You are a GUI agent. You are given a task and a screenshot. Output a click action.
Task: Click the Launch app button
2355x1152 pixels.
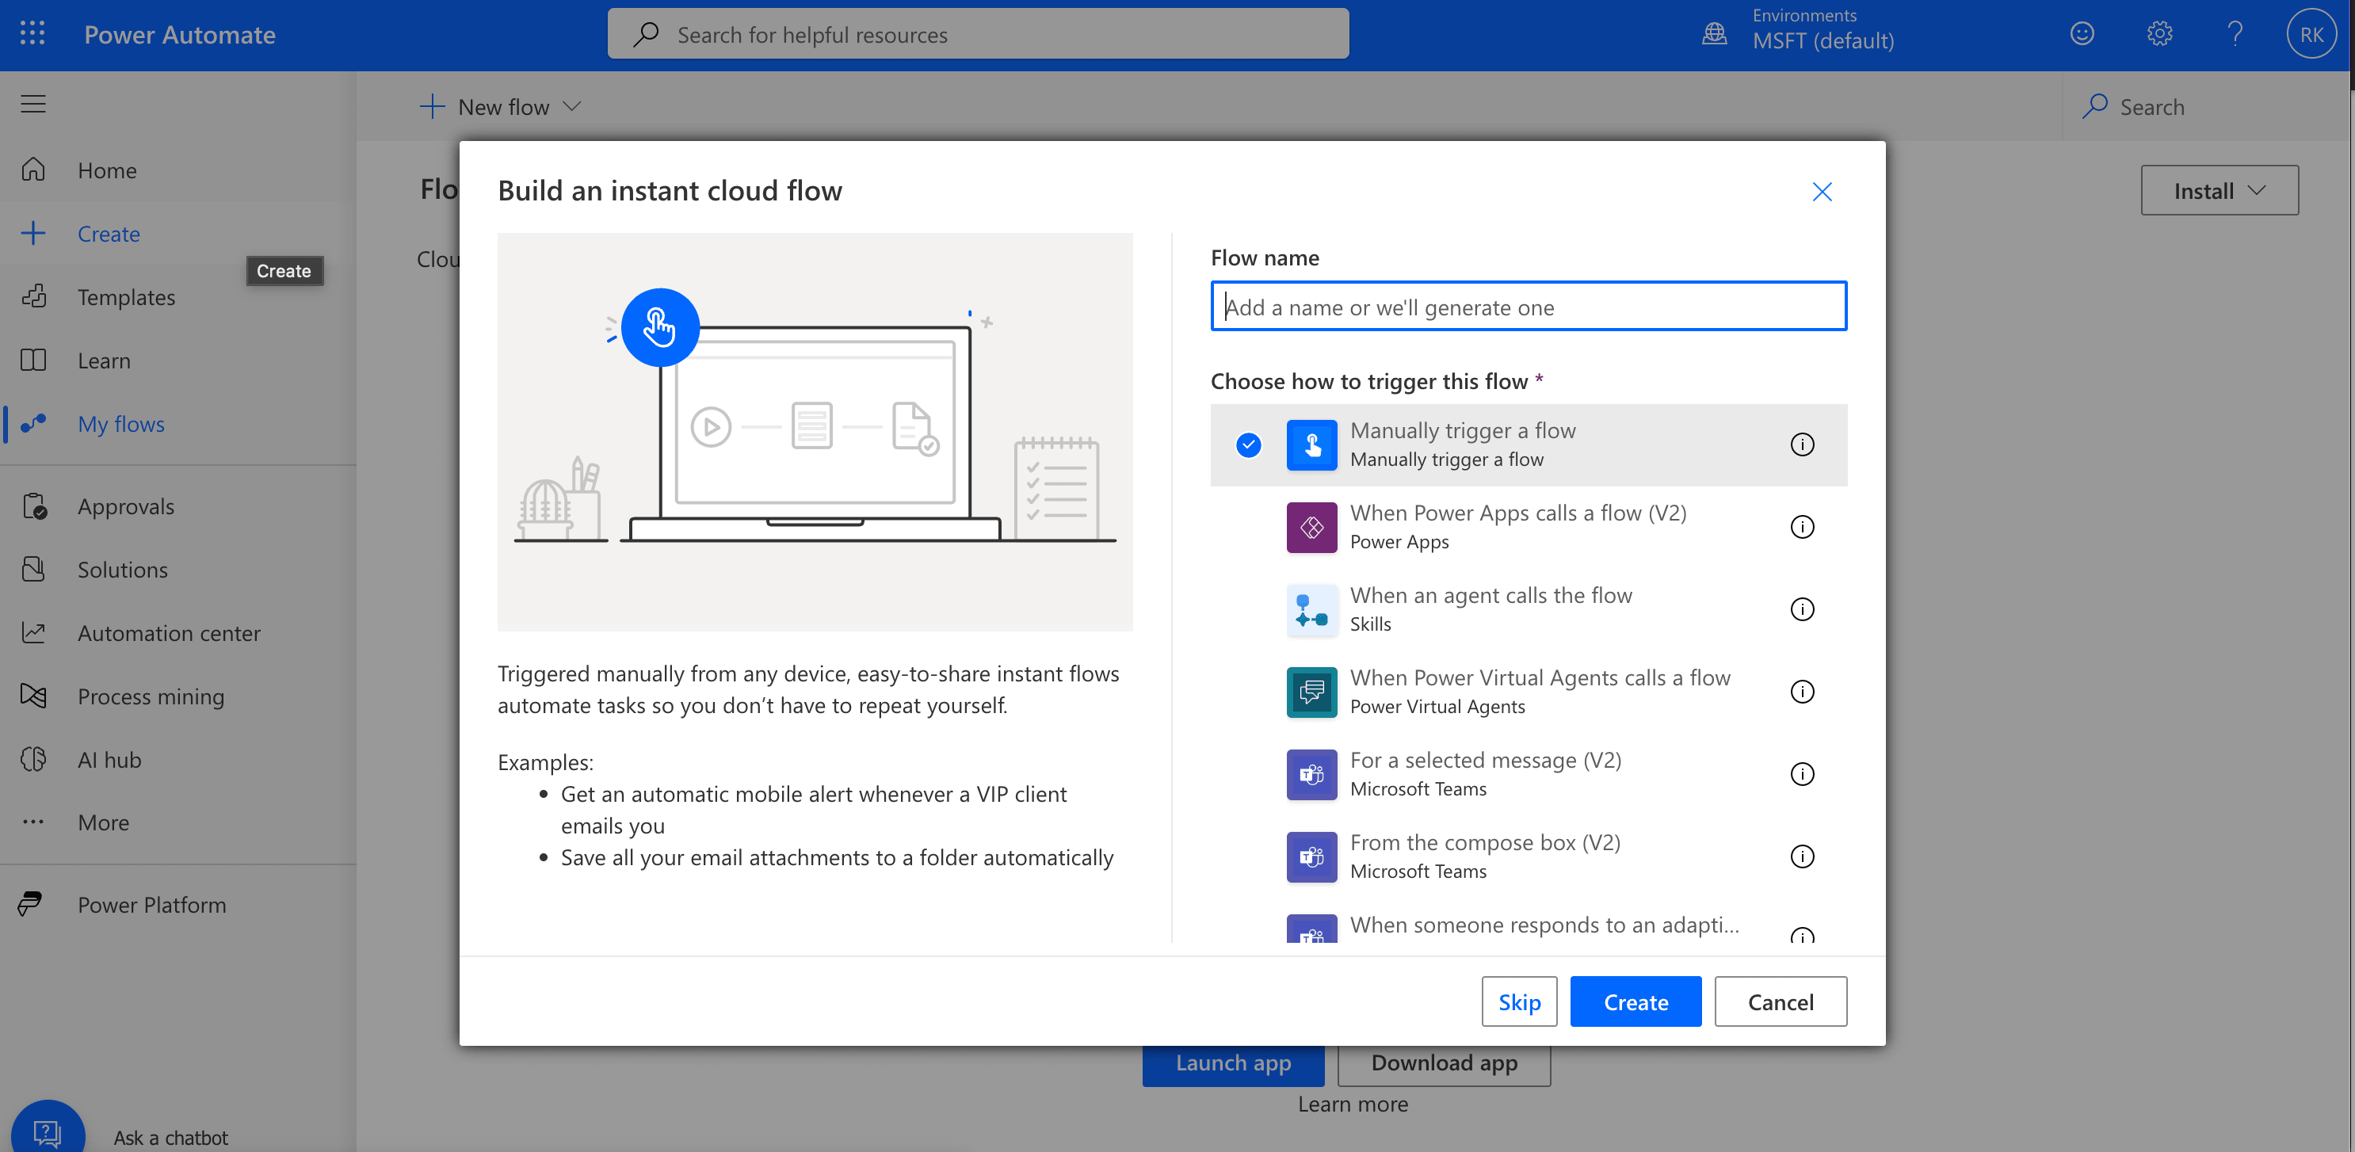(x=1233, y=1064)
